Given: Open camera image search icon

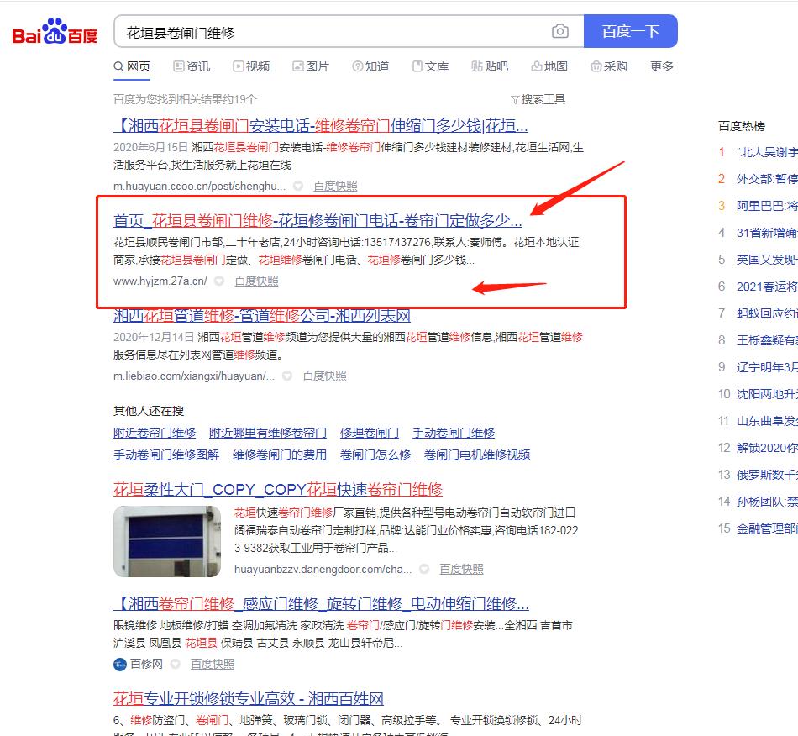Looking at the screenshot, I should (559, 32).
